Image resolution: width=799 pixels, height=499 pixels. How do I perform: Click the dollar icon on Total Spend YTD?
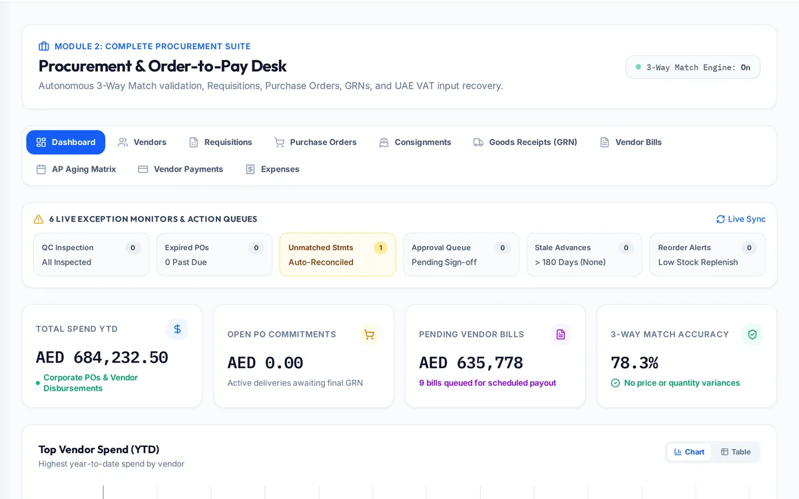coord(177,329)
